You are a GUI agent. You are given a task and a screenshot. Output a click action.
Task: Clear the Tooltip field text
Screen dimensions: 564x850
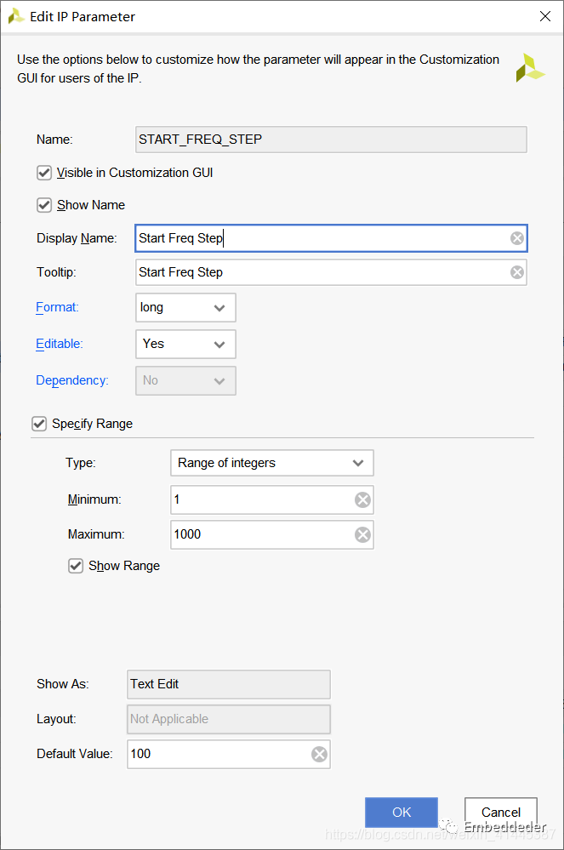516,272
